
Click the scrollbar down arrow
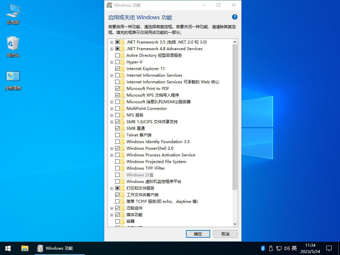[235, 224]
